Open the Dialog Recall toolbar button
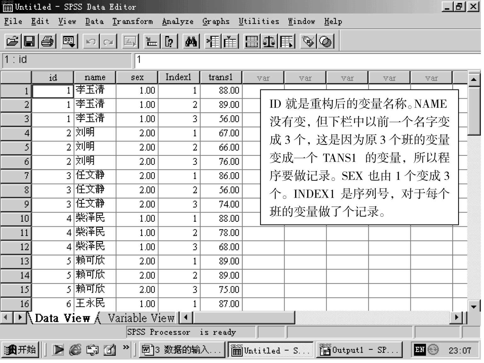484x363 pixels. [x=69, y=41]
